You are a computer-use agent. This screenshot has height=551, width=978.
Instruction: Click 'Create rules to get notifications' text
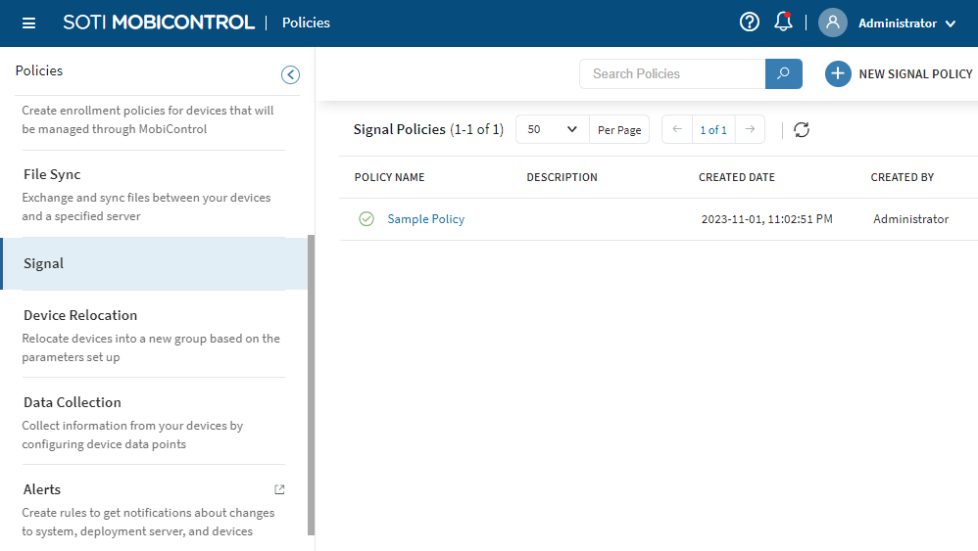point(148,522)
